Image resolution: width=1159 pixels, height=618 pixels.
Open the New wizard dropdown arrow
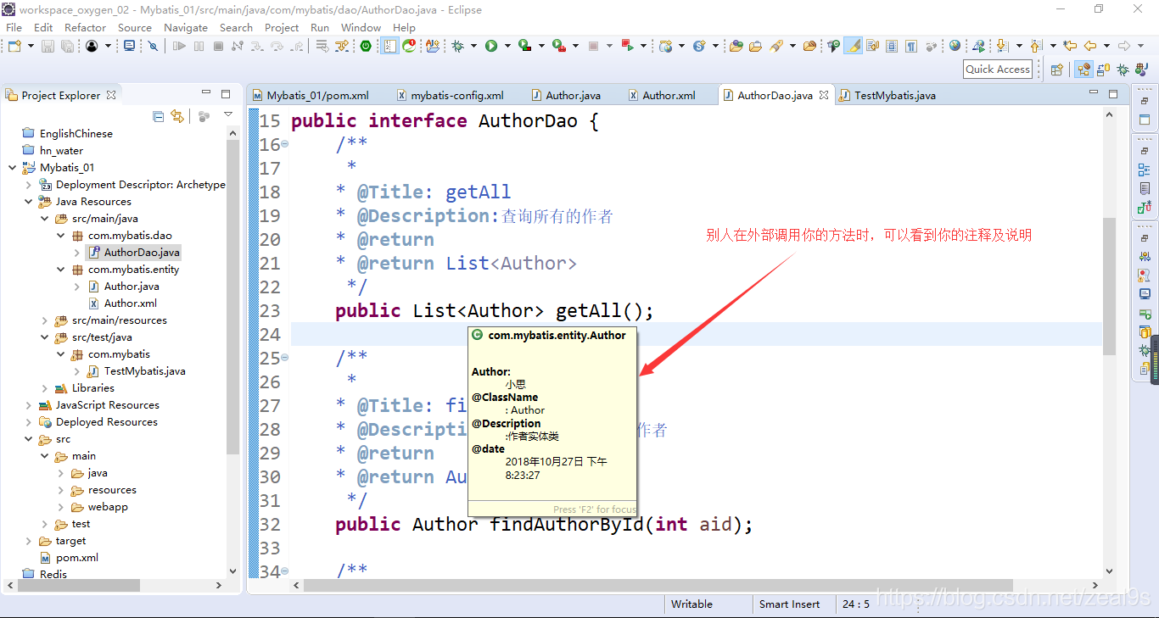pos(31,46)
